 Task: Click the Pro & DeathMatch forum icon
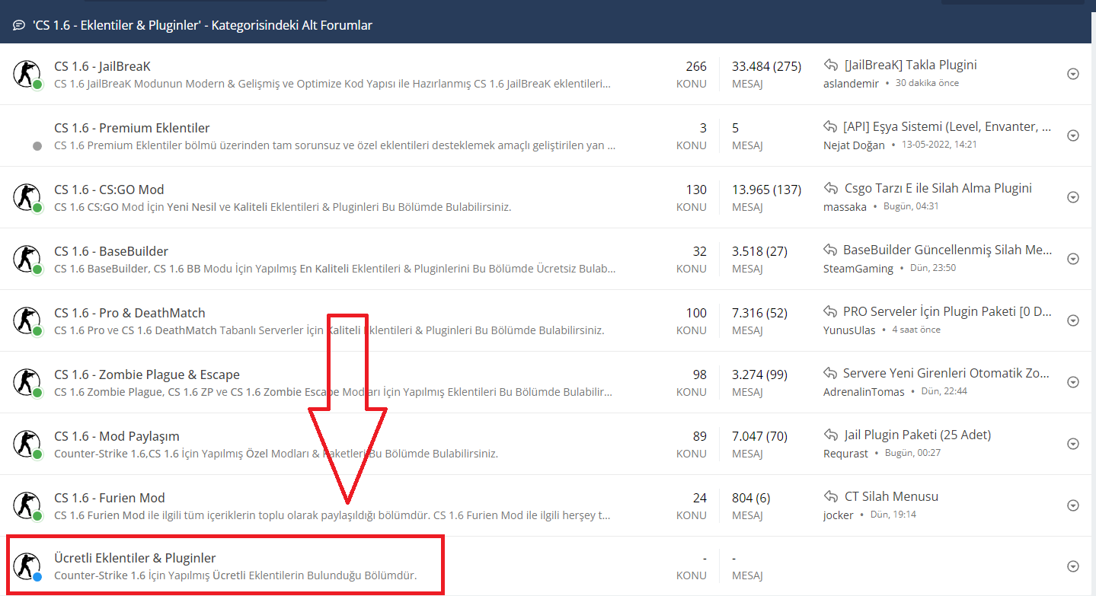(x=27, y=320)
